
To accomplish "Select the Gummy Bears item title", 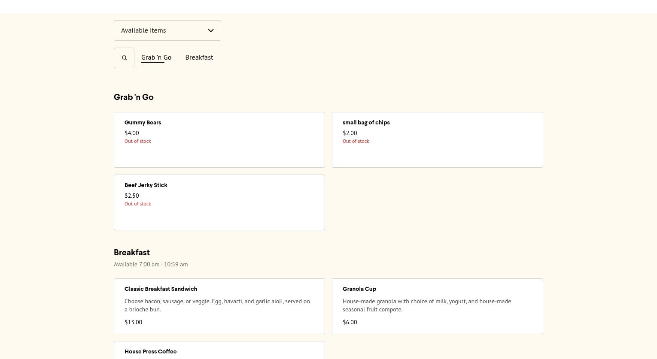I will 143,123.
